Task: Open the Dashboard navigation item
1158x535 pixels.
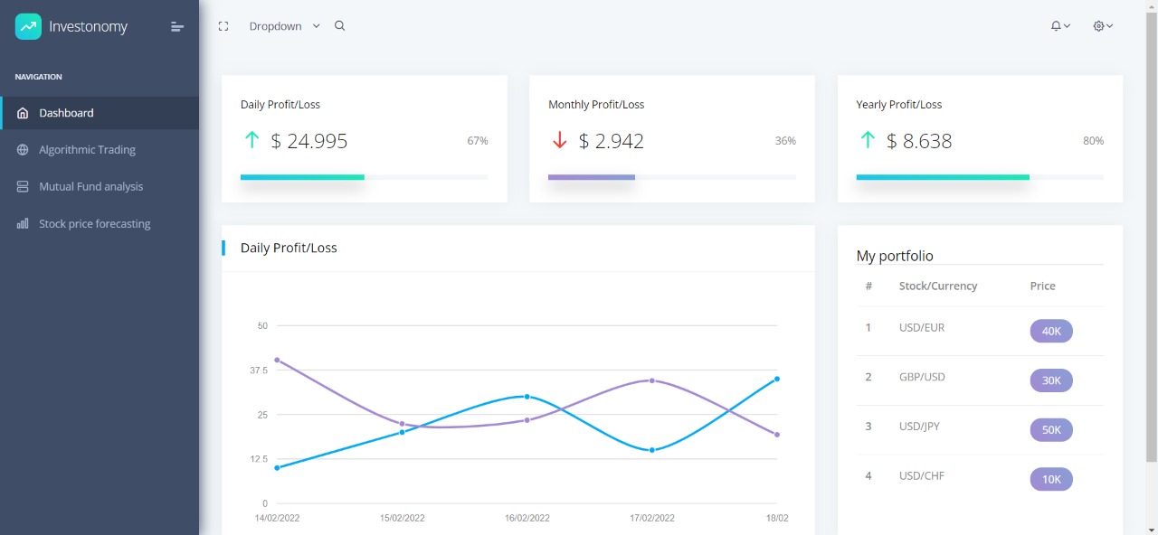Action: (100, 113)
